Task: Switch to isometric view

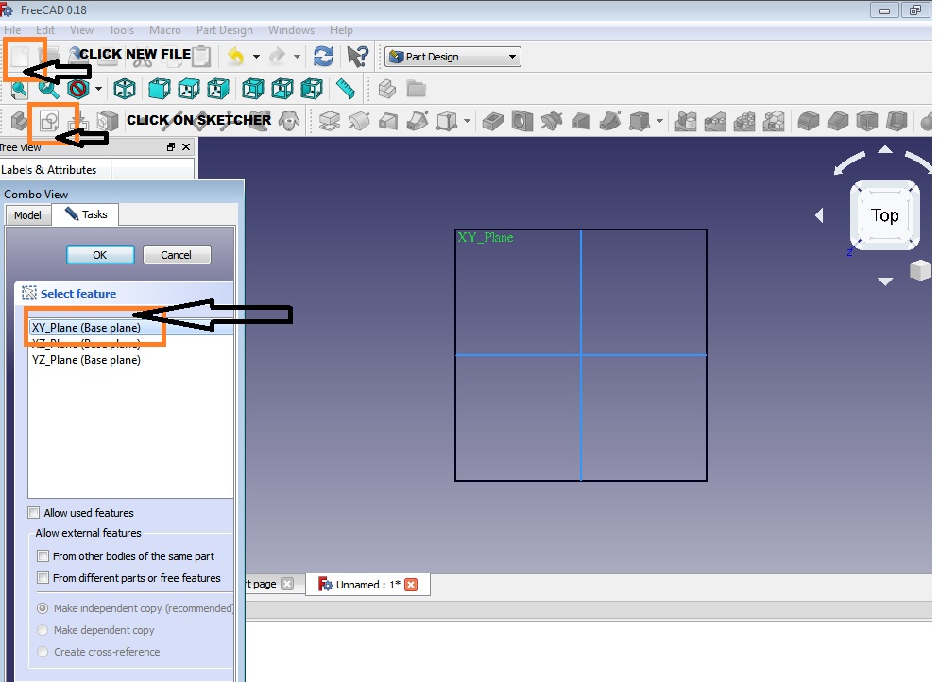Action: pos(125,89)
